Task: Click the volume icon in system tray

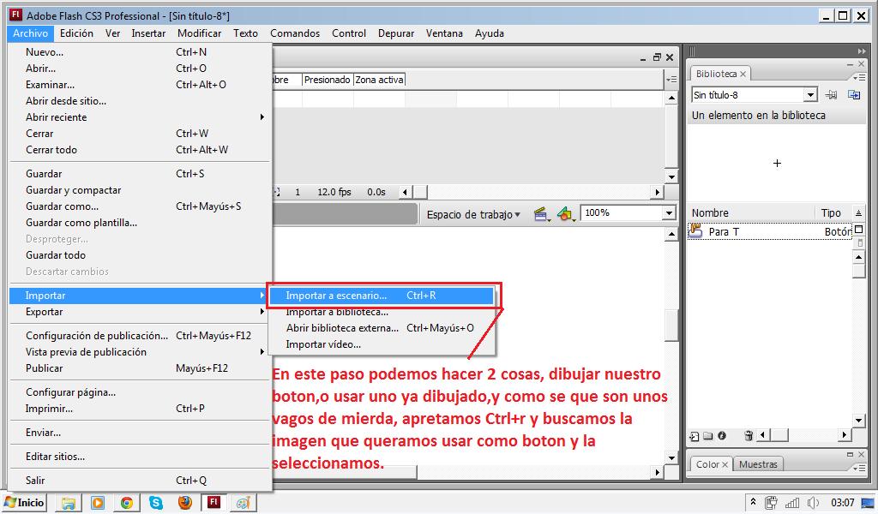Action: coord(814,503)
